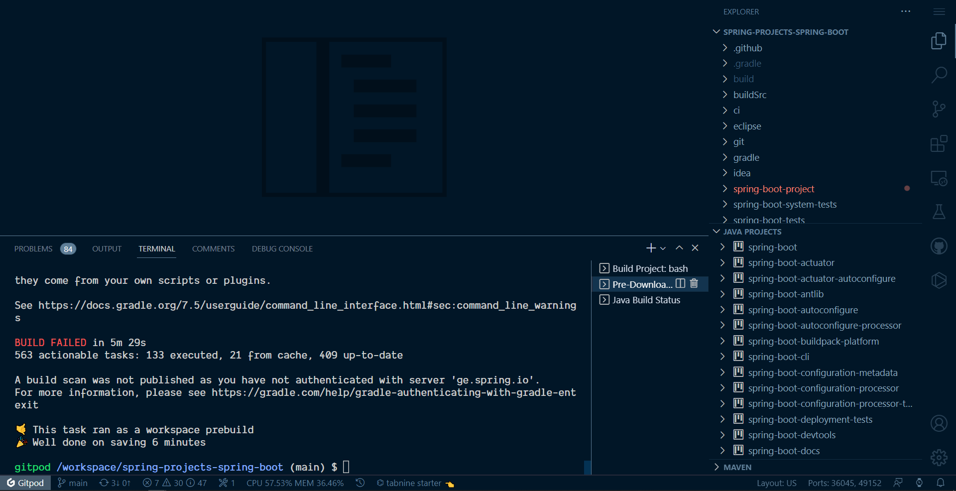This screenshot has height=491, width=956.
Task: Open the Search view in the activity bar
Action: pos(940,75)
